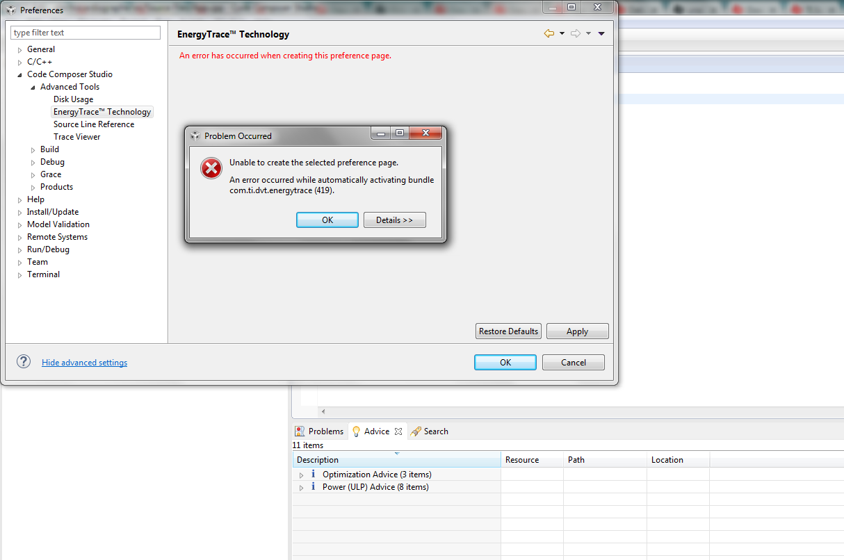Sort by the Path column header
Image resolution: width=844 pixels, height=560 pixels.
click(x=605, y=460)
